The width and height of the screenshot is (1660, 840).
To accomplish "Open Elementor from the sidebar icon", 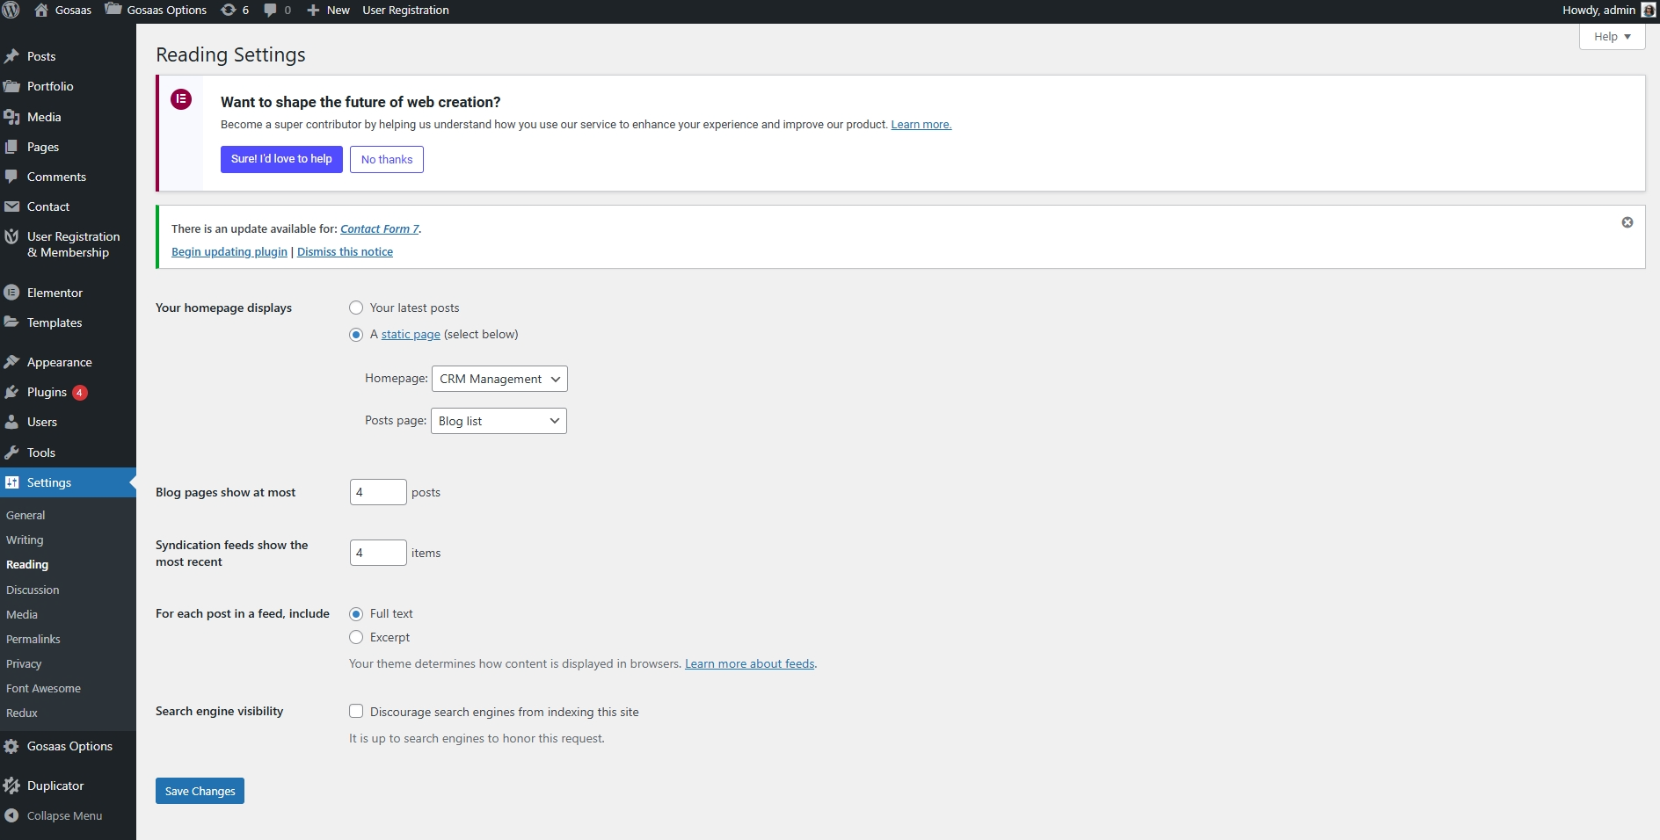I will [11, 293].
